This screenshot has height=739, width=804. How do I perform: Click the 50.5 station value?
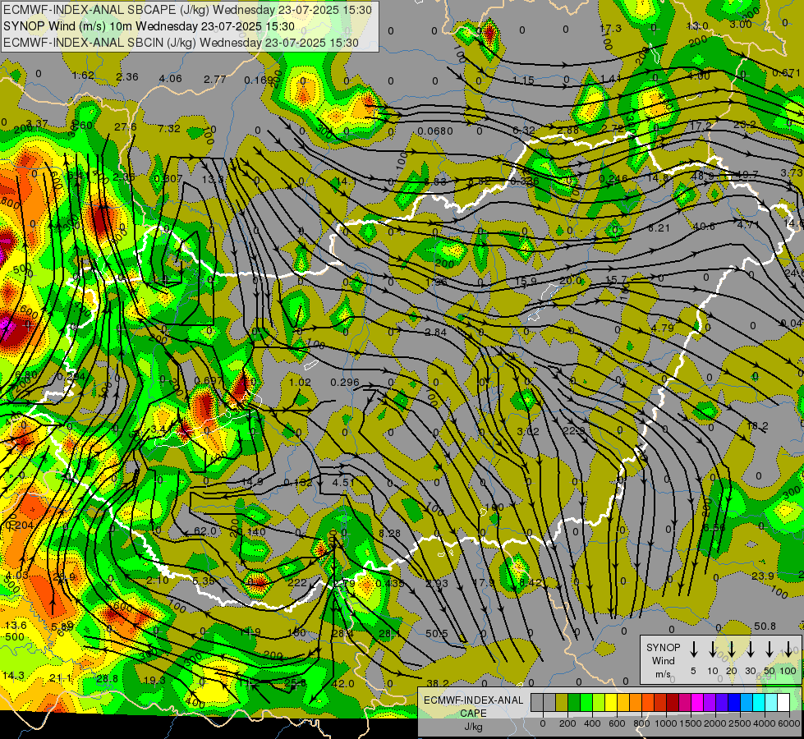pyautogui.click(x=437, y=633)
